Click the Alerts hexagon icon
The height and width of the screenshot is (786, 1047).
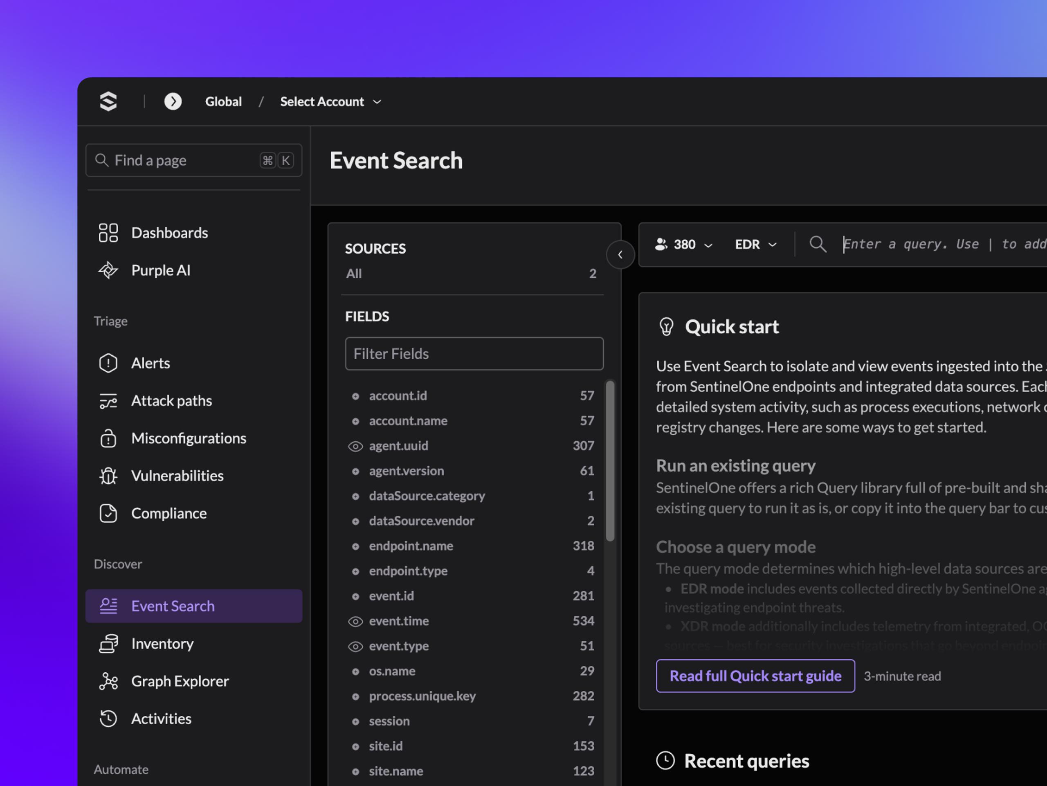click(x=108, y=363)
